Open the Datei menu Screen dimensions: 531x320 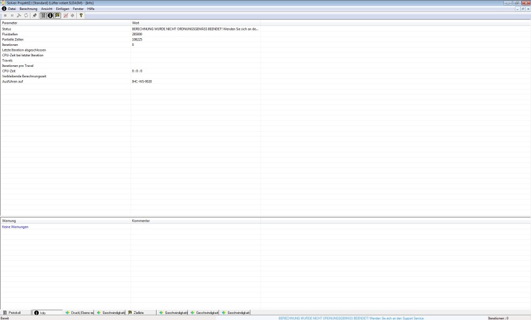point(12,9)
